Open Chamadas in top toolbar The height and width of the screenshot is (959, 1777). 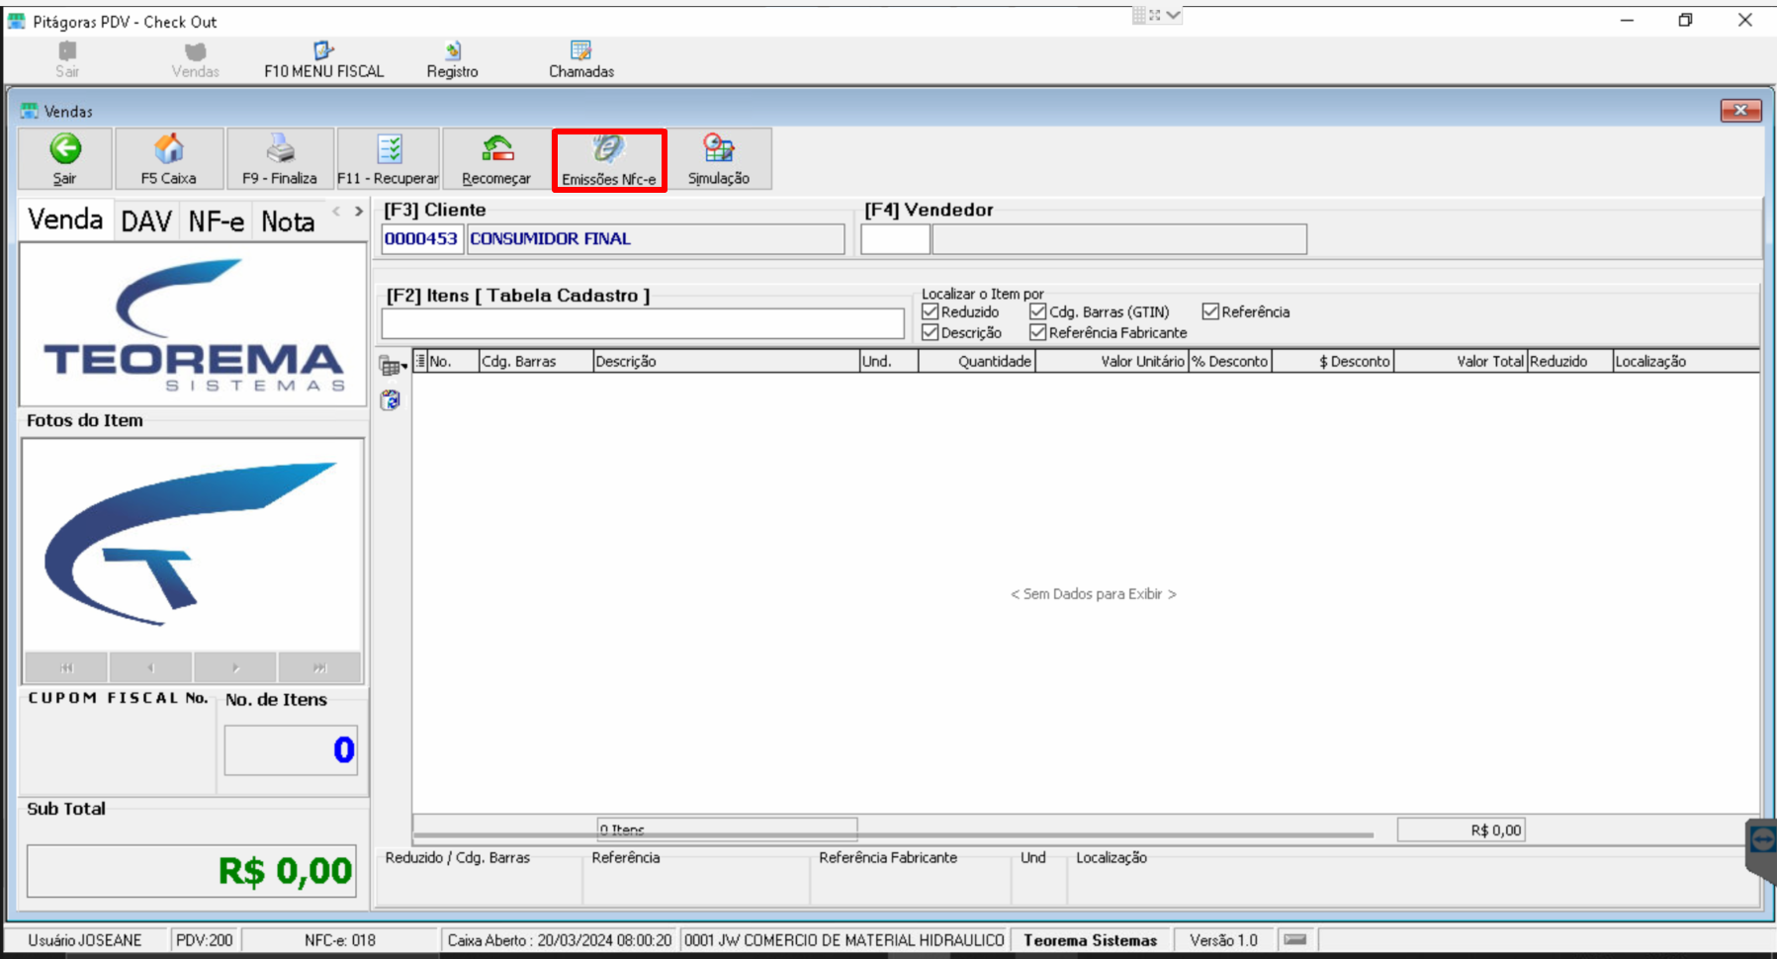(x=581, y=59)
